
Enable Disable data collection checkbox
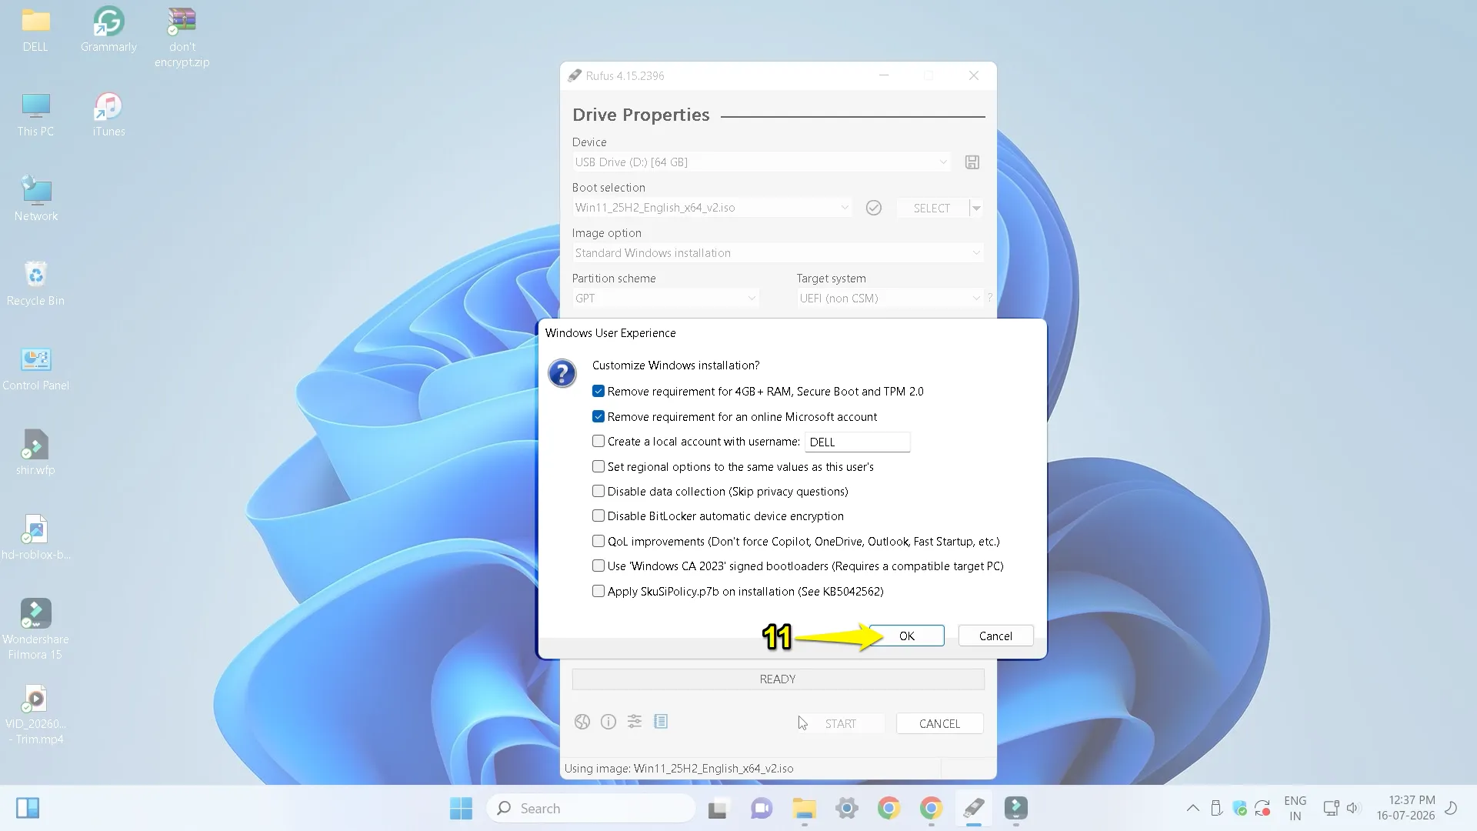click(598, 491)
